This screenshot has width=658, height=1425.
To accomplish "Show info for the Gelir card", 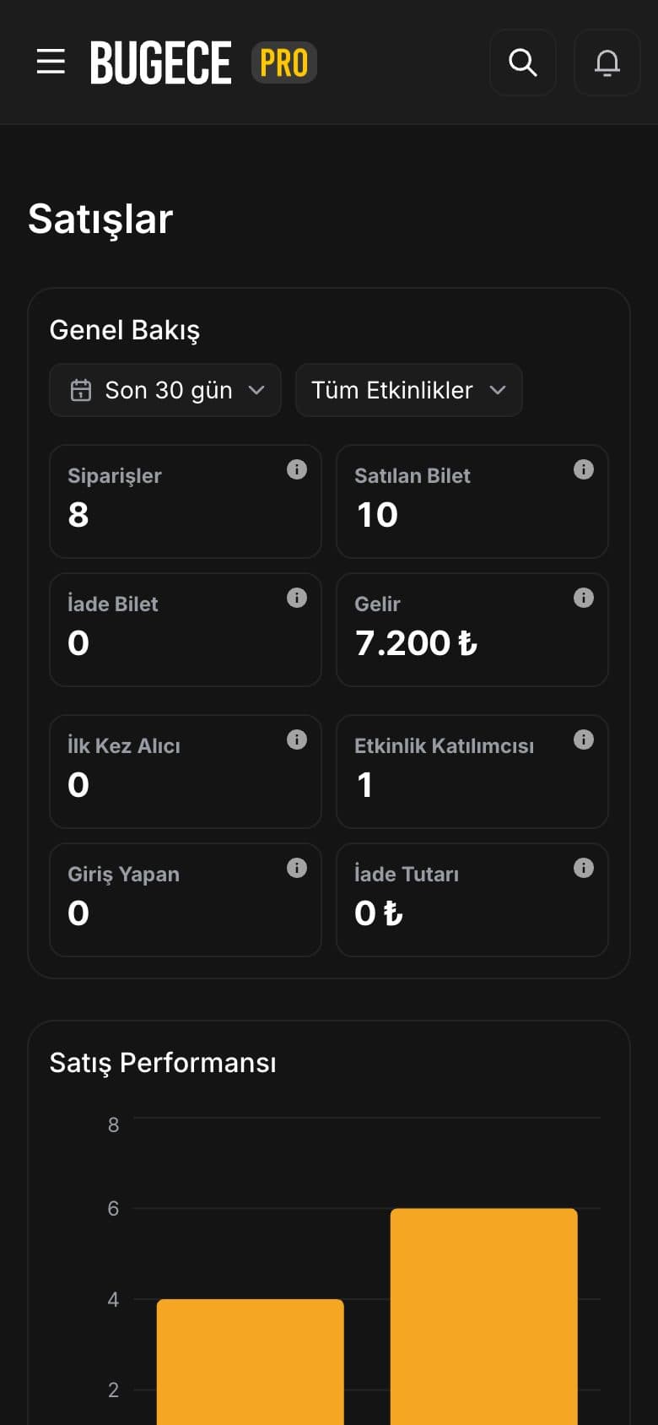I will 584,598.
